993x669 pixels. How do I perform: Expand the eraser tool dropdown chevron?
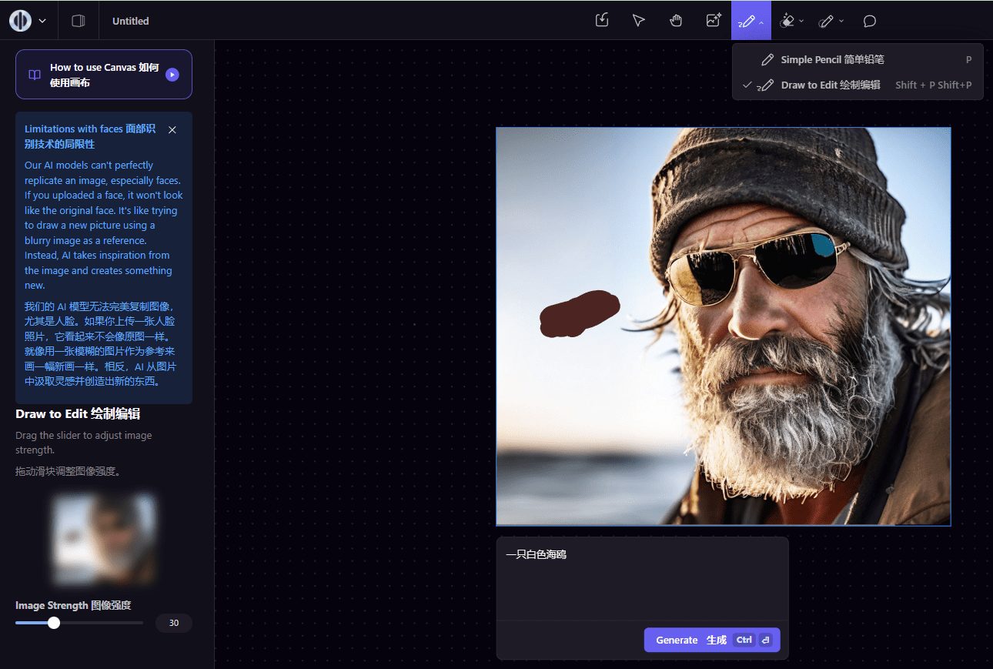point(801,21)
